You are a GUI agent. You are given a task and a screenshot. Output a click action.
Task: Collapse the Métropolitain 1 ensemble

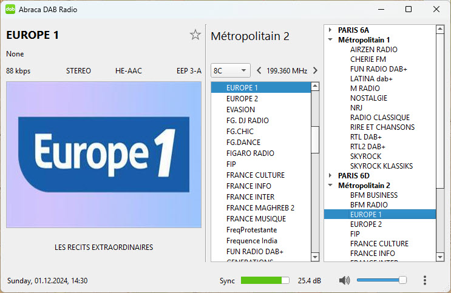click(x=330, y=39)
